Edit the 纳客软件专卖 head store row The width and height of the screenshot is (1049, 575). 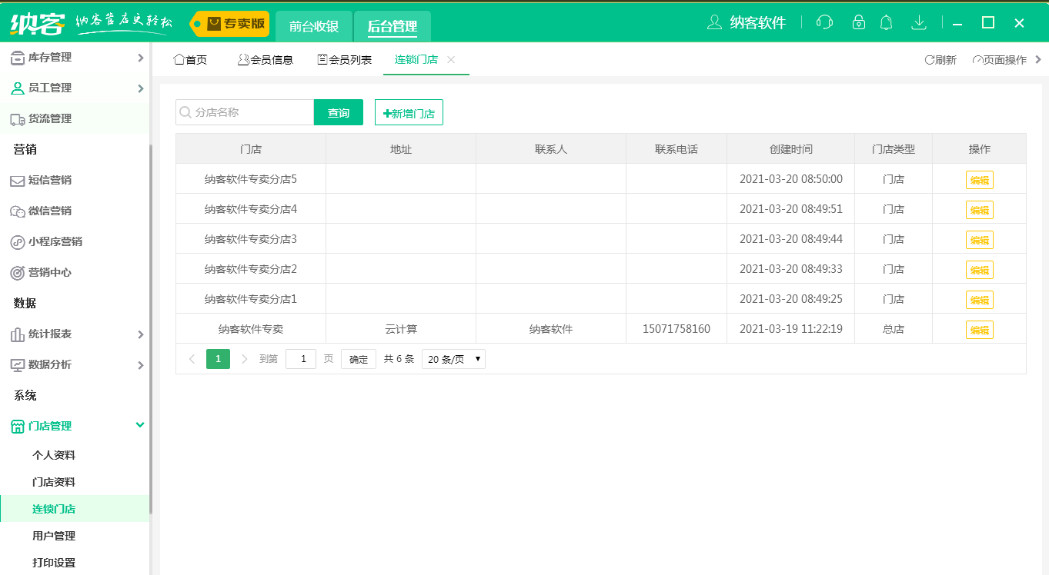point(979,329)
